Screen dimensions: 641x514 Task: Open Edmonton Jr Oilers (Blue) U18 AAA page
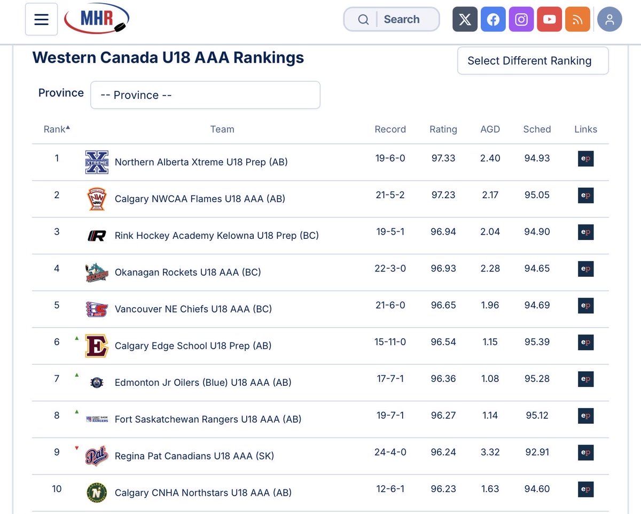pyautogui.click(x=203, y=383)
